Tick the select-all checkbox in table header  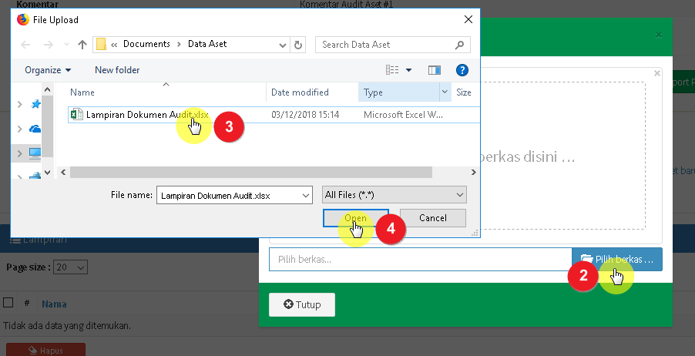coord(8,304)
